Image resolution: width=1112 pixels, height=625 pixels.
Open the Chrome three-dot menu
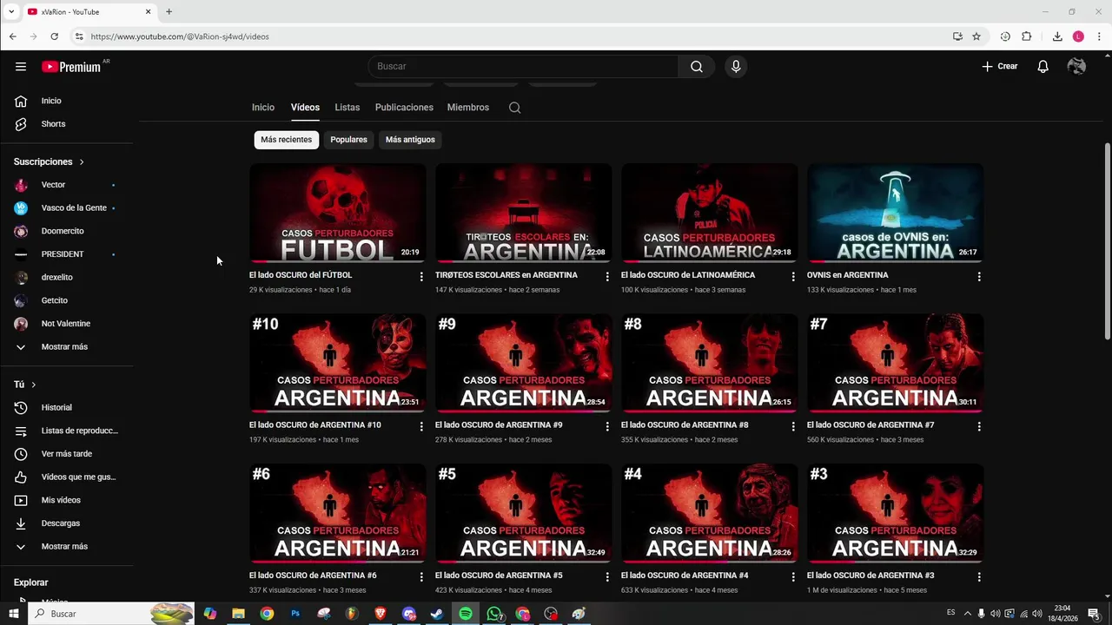click(1099, 36)
